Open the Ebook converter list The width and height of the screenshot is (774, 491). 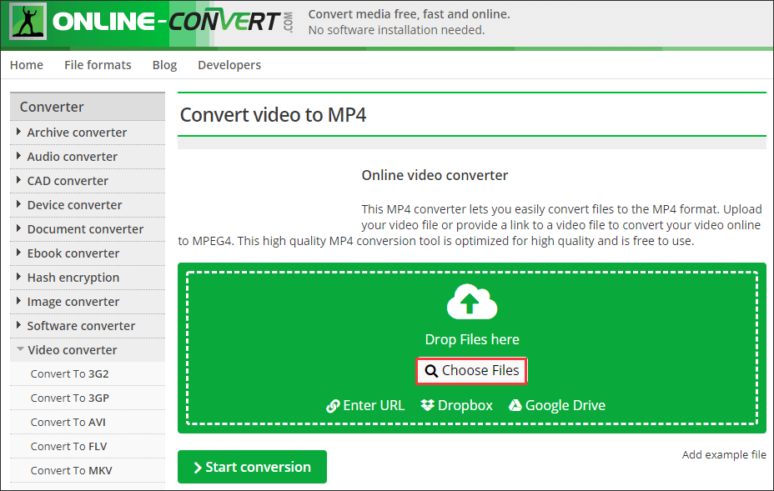point(73,253)
